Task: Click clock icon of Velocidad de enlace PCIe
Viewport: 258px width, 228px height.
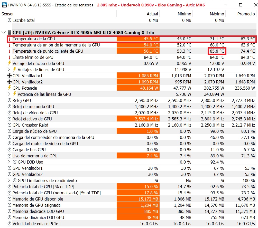Action: [10, 224]
